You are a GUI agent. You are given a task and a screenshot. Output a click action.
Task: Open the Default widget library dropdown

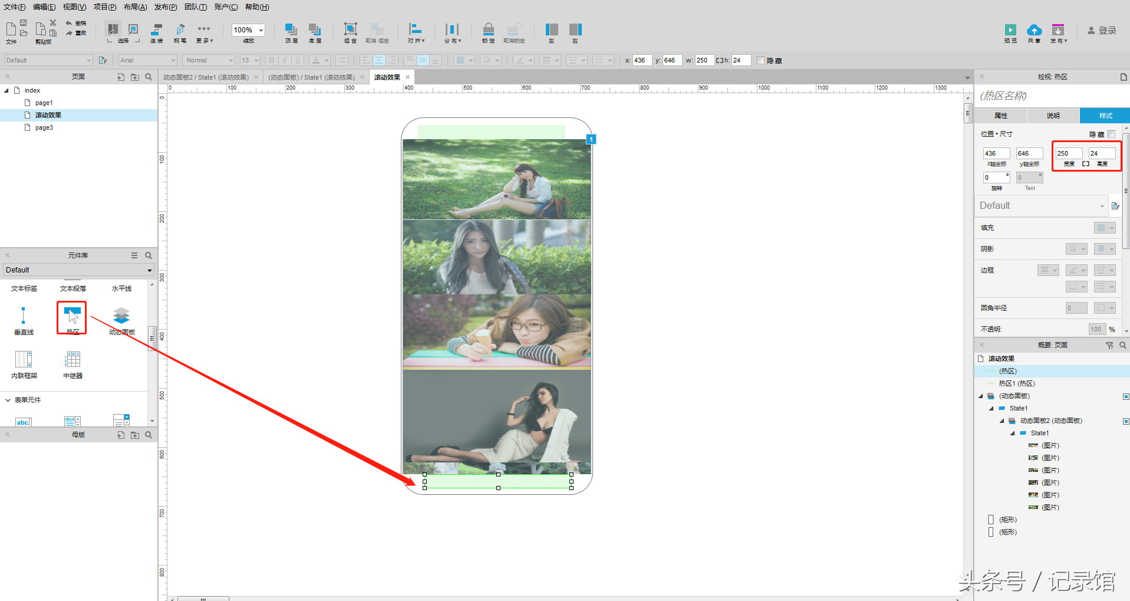(78, 270)
